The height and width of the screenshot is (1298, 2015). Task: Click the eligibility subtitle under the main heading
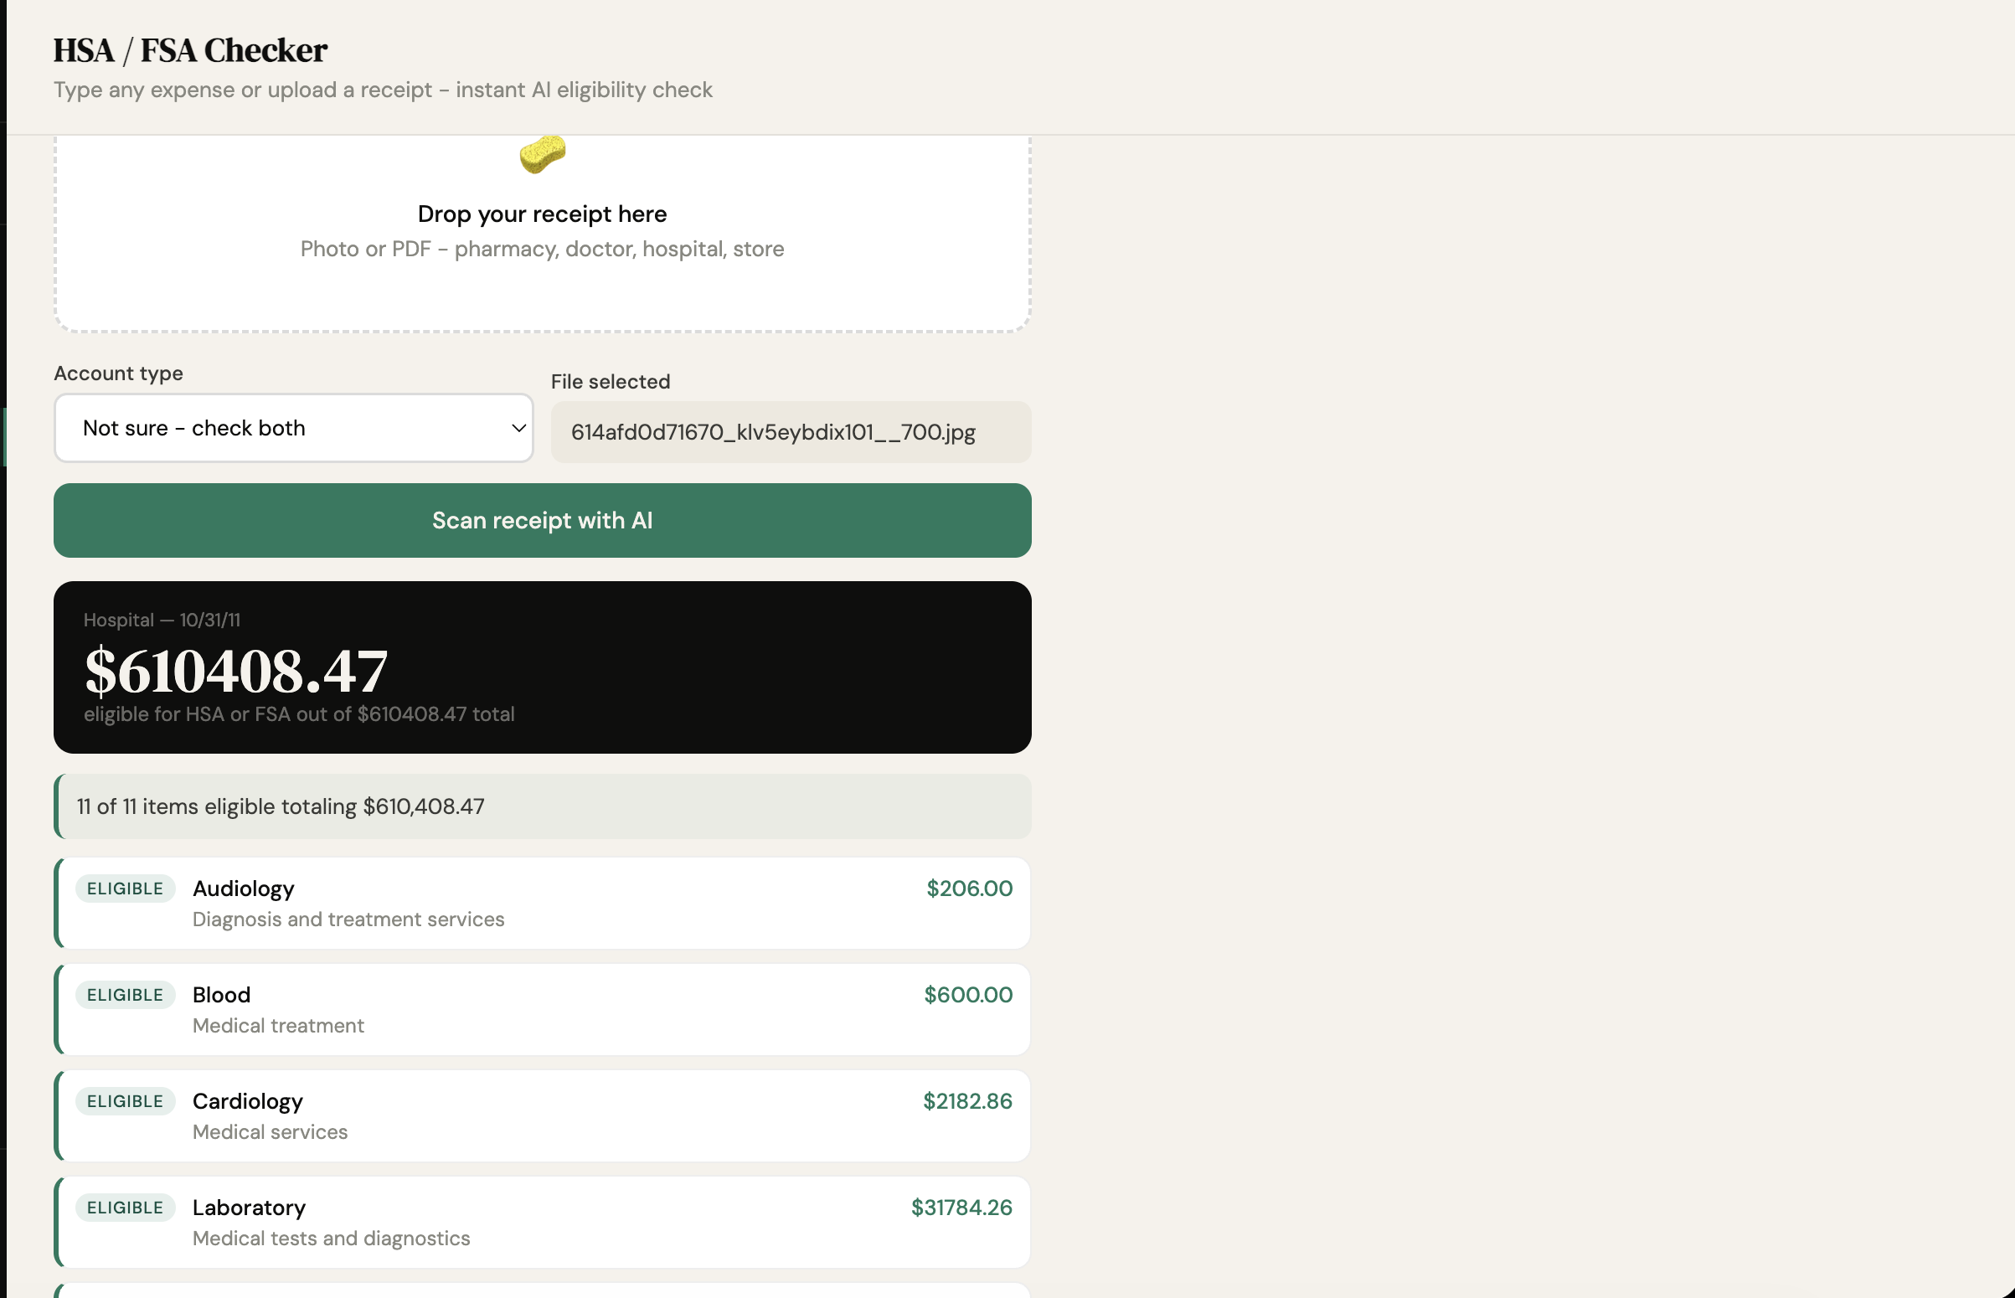tap(384, 90)
